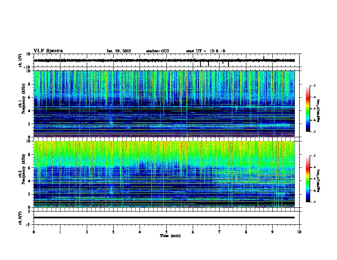The height and width of the screenshot is (260, 337).
Task: Click the '6' kHz tick of ch.2 spectrogram
Action: [x=29, y=168]
